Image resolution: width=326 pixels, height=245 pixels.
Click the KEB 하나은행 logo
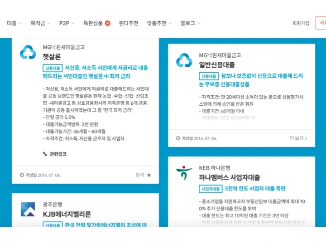pos(184,173)
